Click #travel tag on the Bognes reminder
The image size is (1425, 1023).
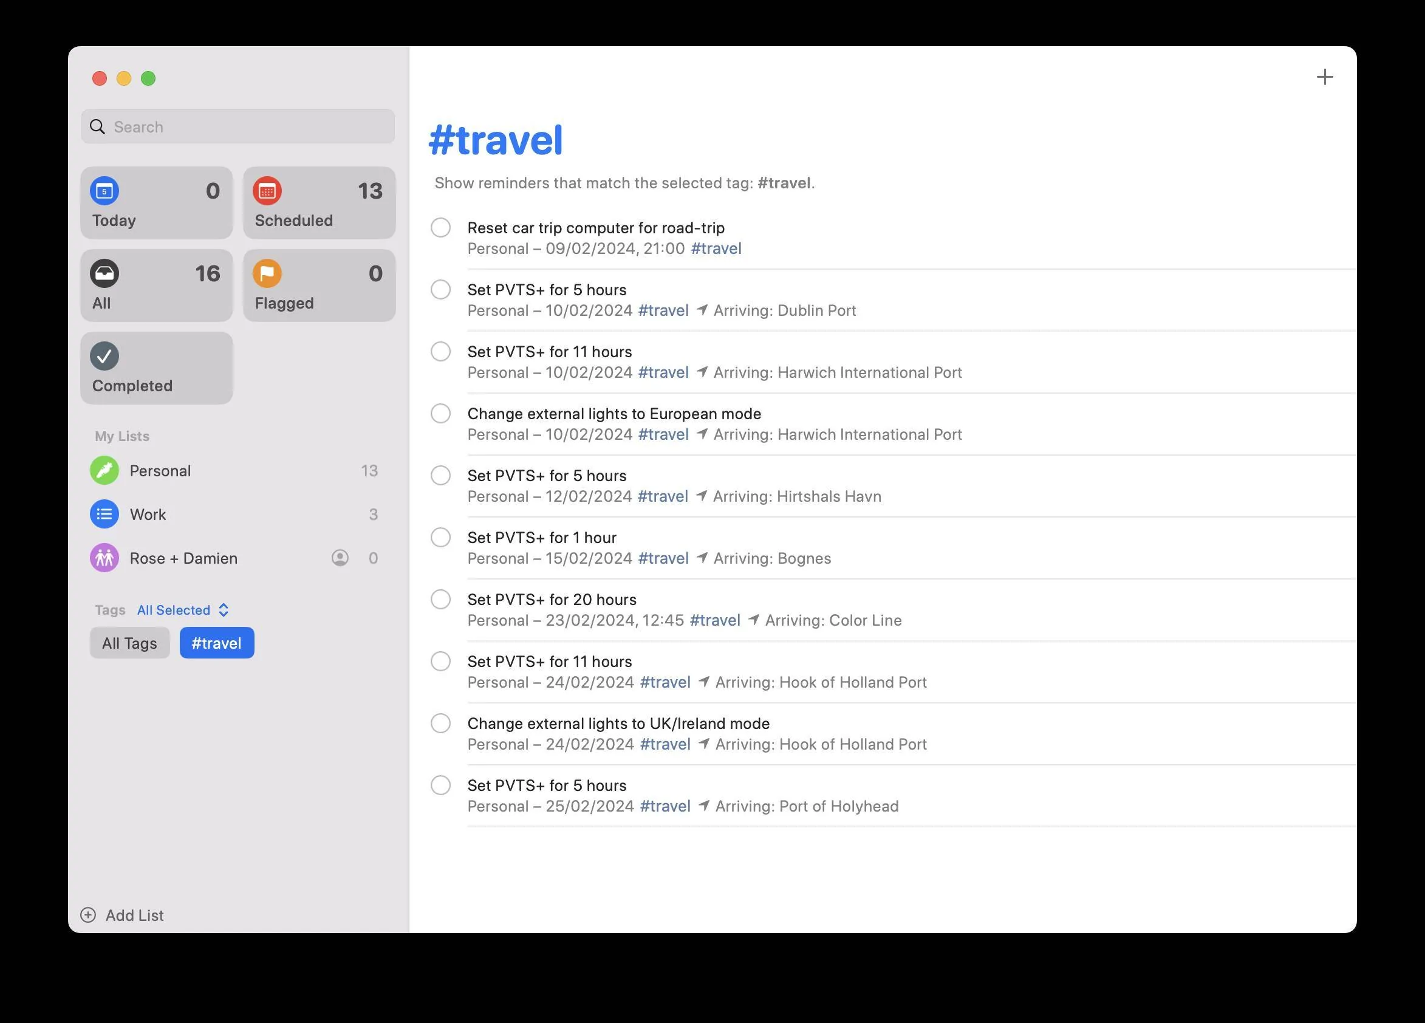click(663, 558)
